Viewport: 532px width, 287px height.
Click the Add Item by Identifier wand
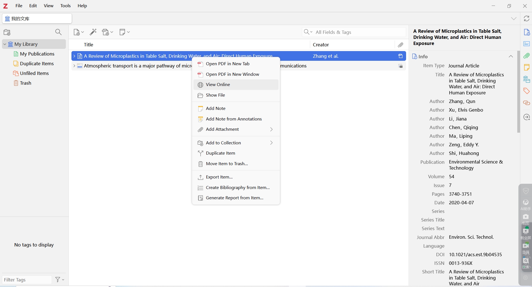click(x=93, y=32)
